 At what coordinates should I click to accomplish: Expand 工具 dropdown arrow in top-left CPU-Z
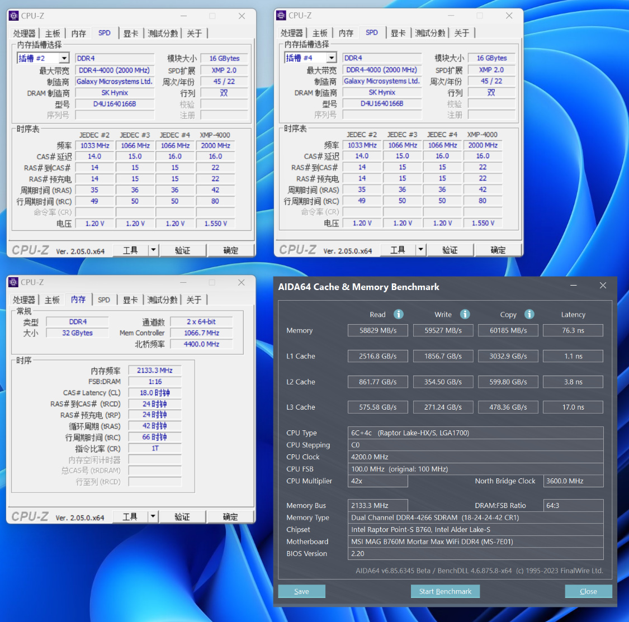(153, 250)
